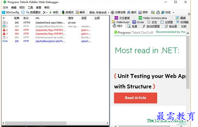Screen dimensions: 198x127
Task: Open the 工具 (Tools) menu
Action: [30, 7]
